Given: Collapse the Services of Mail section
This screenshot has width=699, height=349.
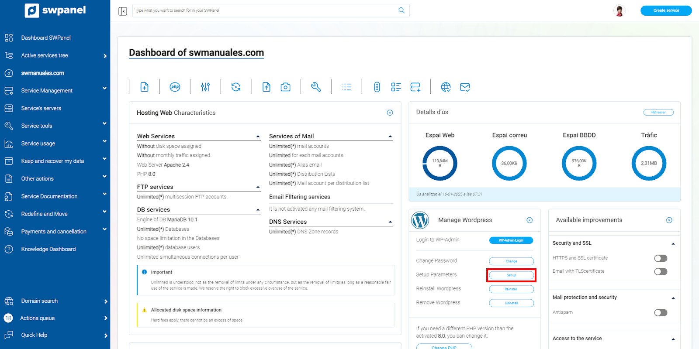Looking at the screenshot, I should (x=391, y=137).
